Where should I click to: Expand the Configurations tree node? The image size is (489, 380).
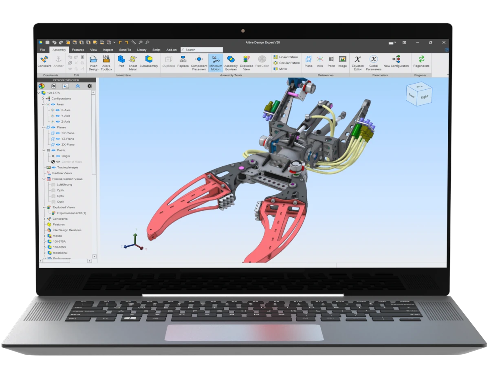pyautogui.click(x=44, y=99)
